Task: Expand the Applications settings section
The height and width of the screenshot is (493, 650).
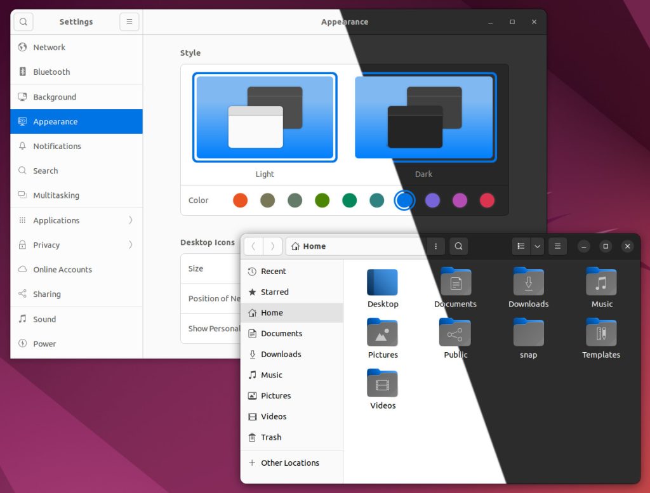Action: tap(76, 220)
